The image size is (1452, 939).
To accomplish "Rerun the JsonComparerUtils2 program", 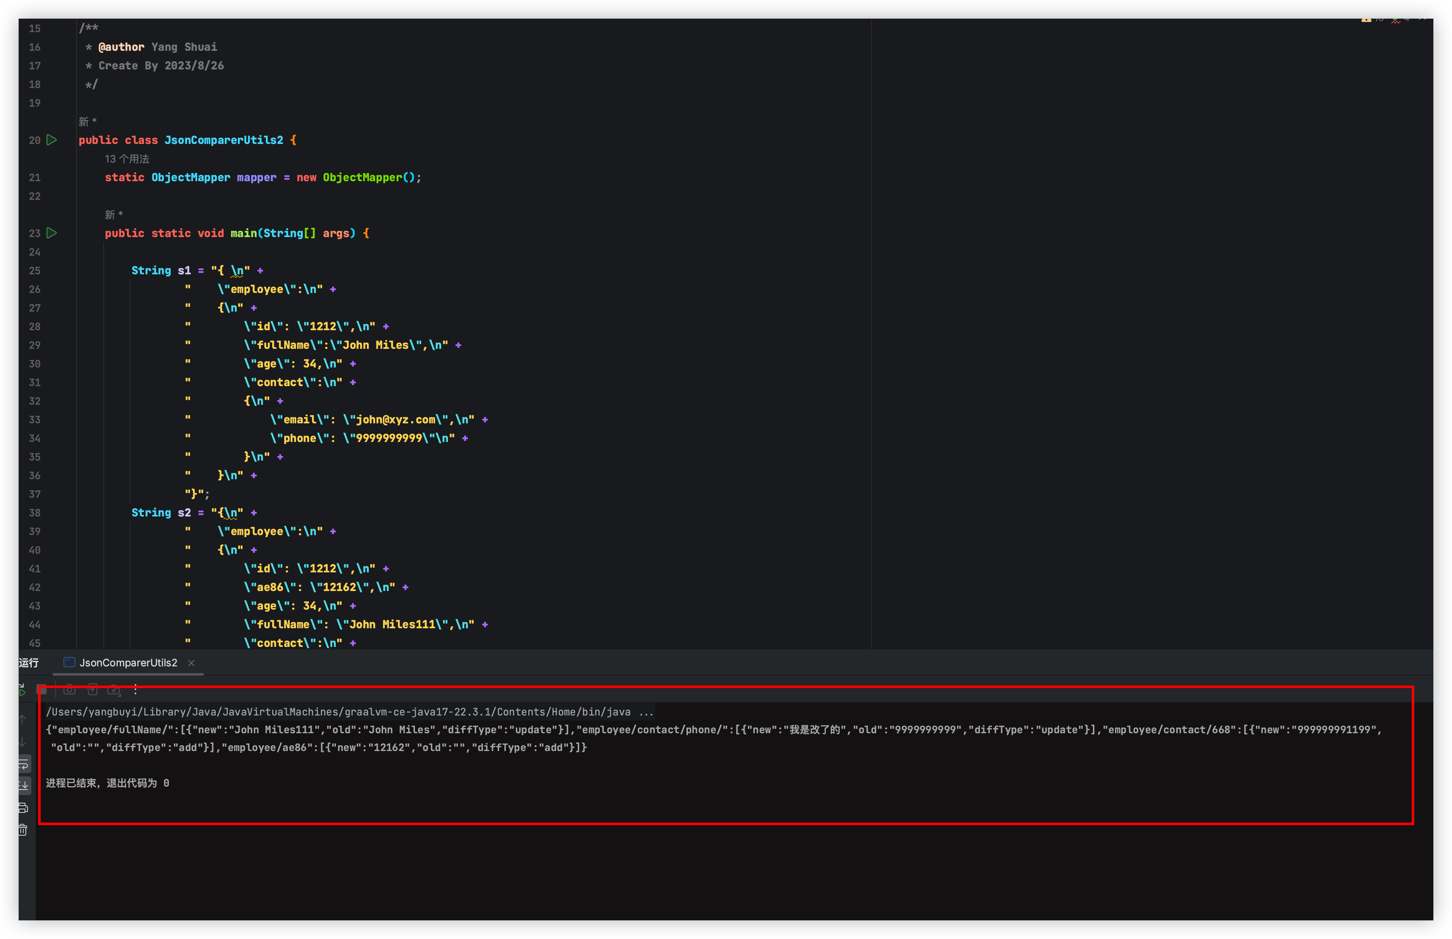I will 22,690.
